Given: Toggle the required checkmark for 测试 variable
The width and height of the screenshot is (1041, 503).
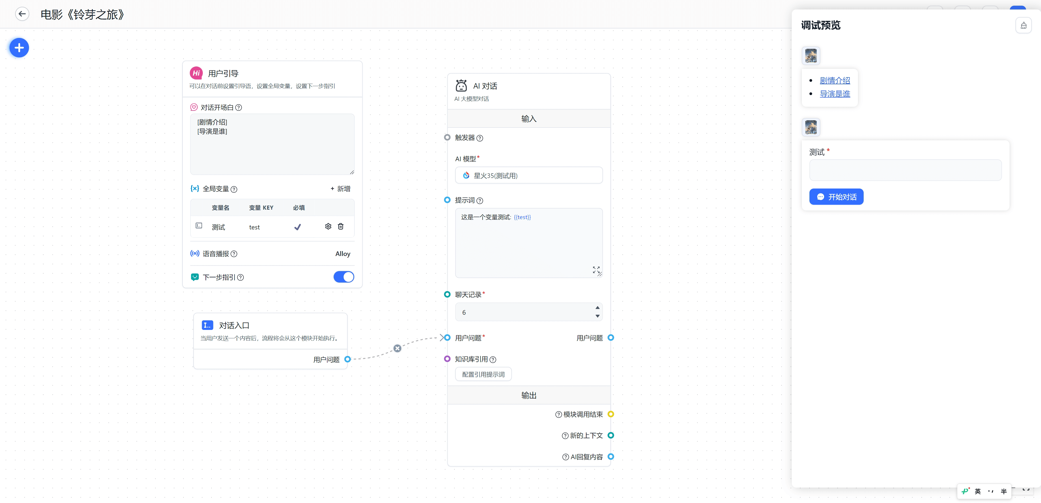Looking at the screenshot, I should pyautogui.click(x=297, y=227).
